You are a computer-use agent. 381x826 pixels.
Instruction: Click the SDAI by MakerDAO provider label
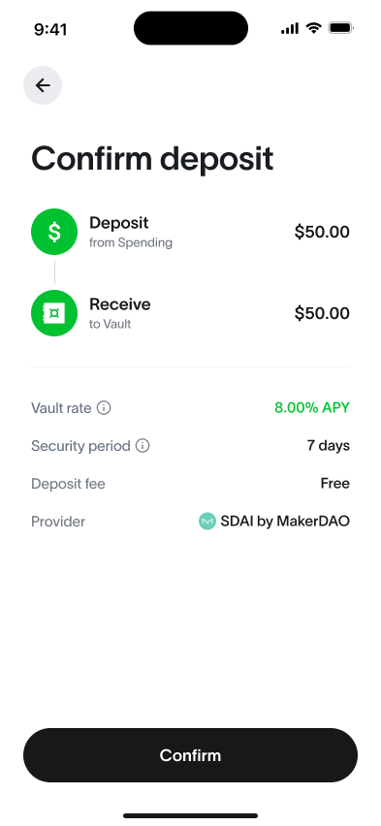click(285, 522)
